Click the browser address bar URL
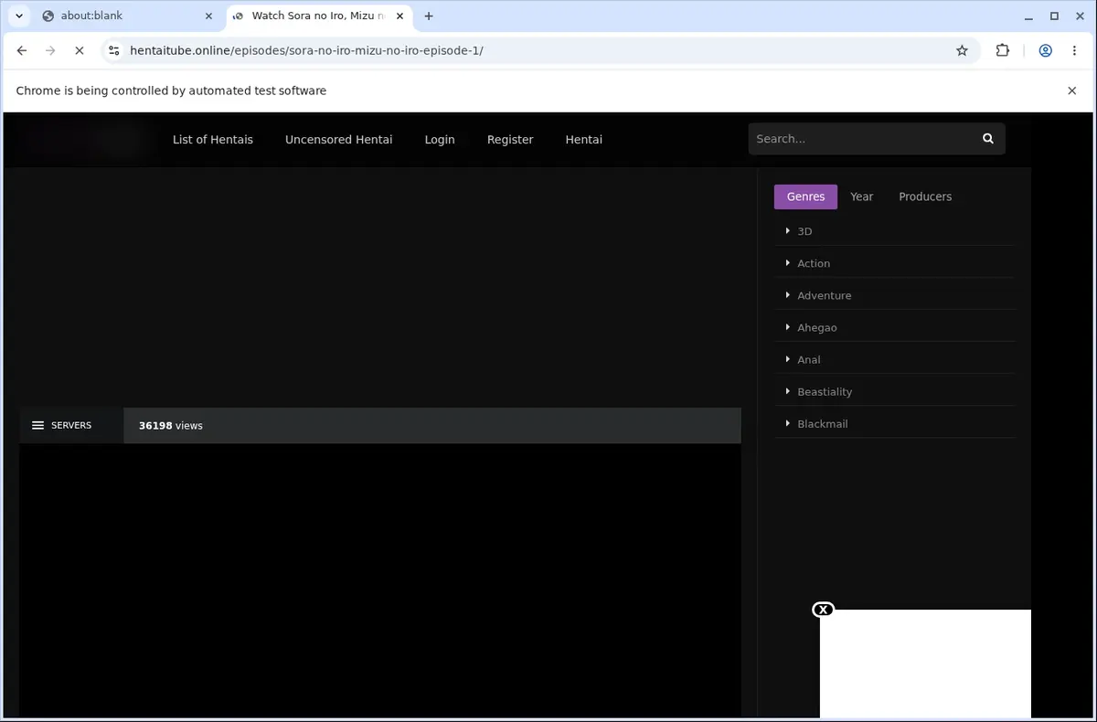Viewport: 1097px width, 722px height. click(306, 50)
